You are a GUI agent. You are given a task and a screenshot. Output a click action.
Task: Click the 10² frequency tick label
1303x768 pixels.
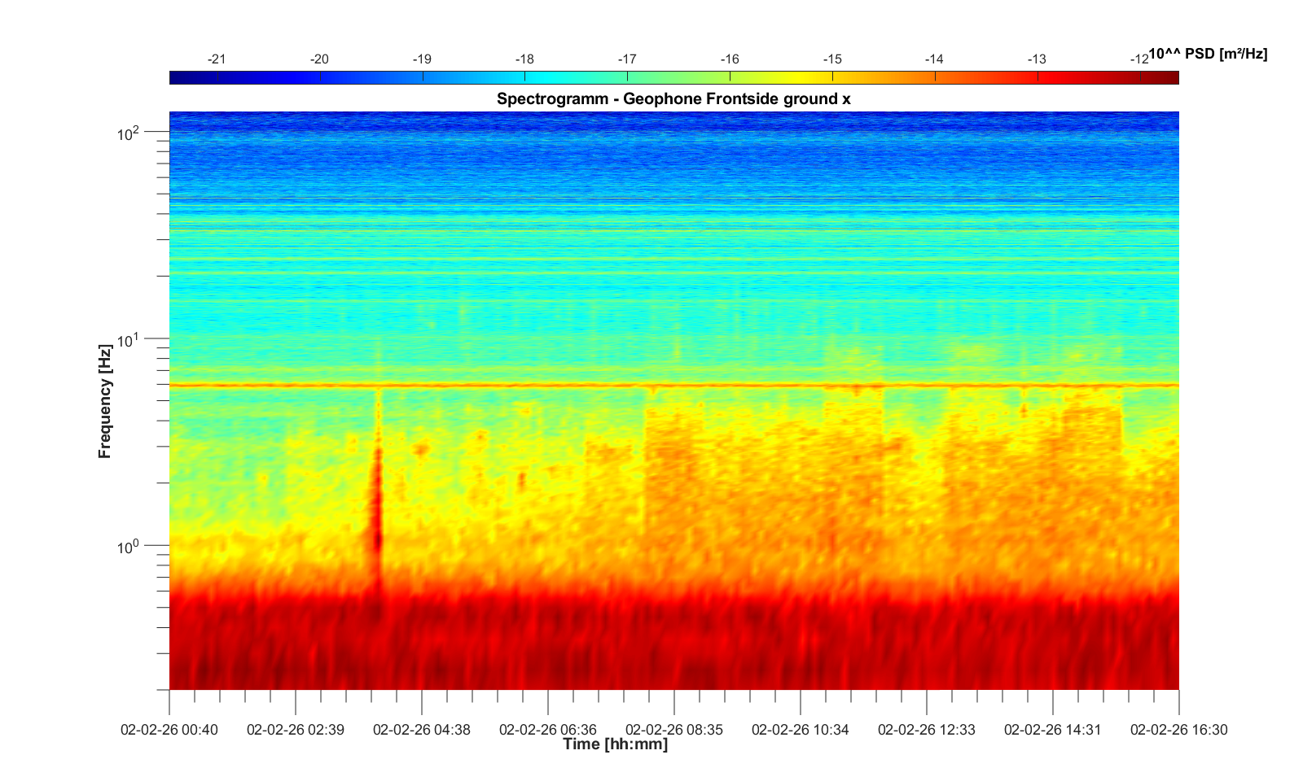point(129,133)
